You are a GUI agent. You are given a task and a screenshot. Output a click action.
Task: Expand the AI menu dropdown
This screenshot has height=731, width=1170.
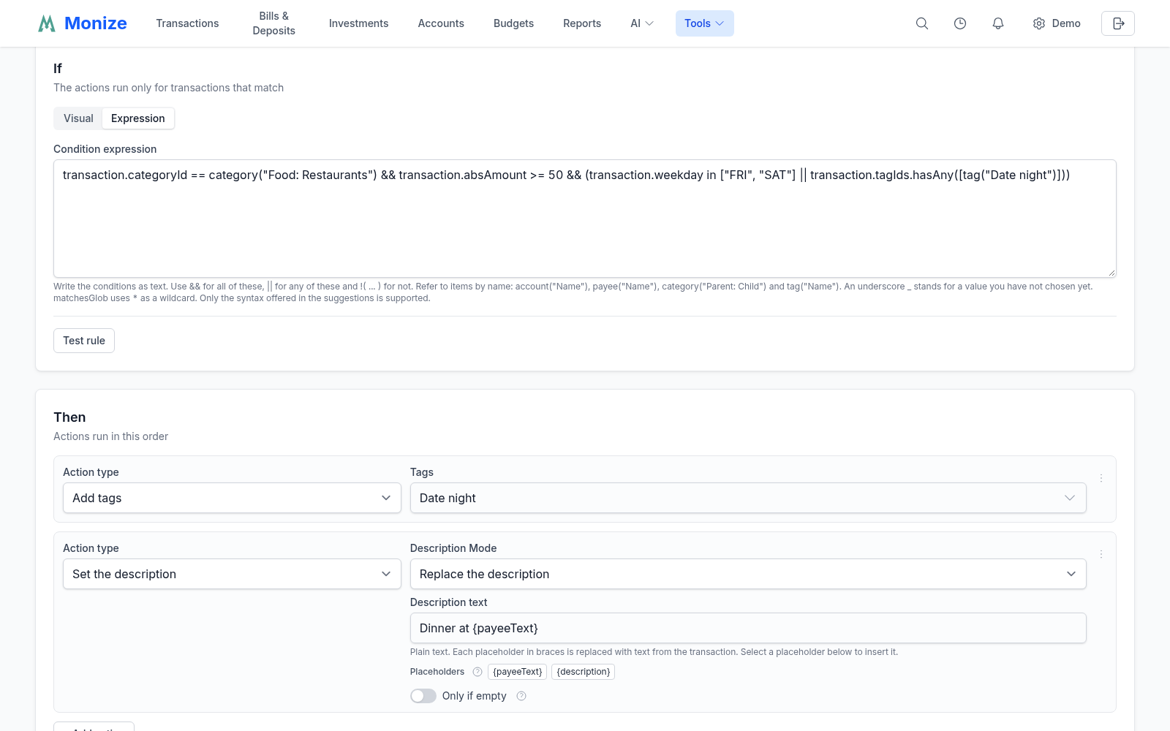coord(642,23)
